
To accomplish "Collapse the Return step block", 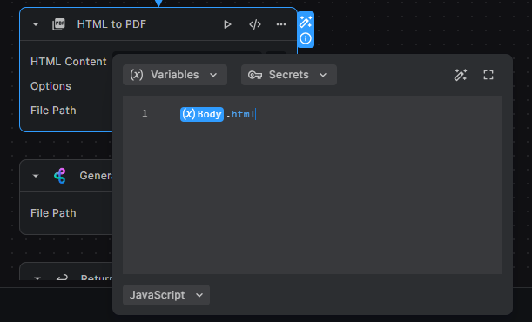I will coord(37,278).
